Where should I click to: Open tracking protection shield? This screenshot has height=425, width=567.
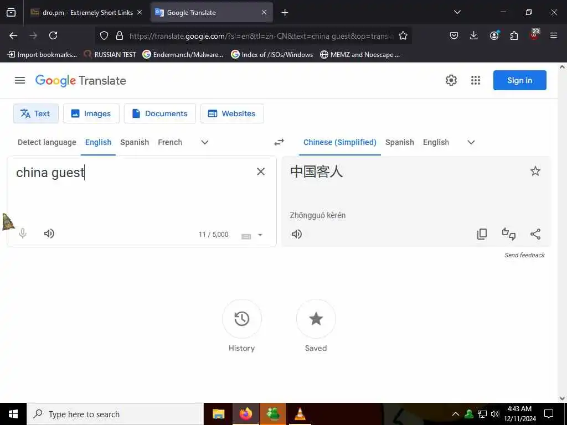104,35
